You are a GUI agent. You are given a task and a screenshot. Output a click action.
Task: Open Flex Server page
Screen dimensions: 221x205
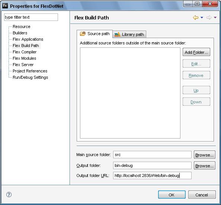(x=23, y=65)
